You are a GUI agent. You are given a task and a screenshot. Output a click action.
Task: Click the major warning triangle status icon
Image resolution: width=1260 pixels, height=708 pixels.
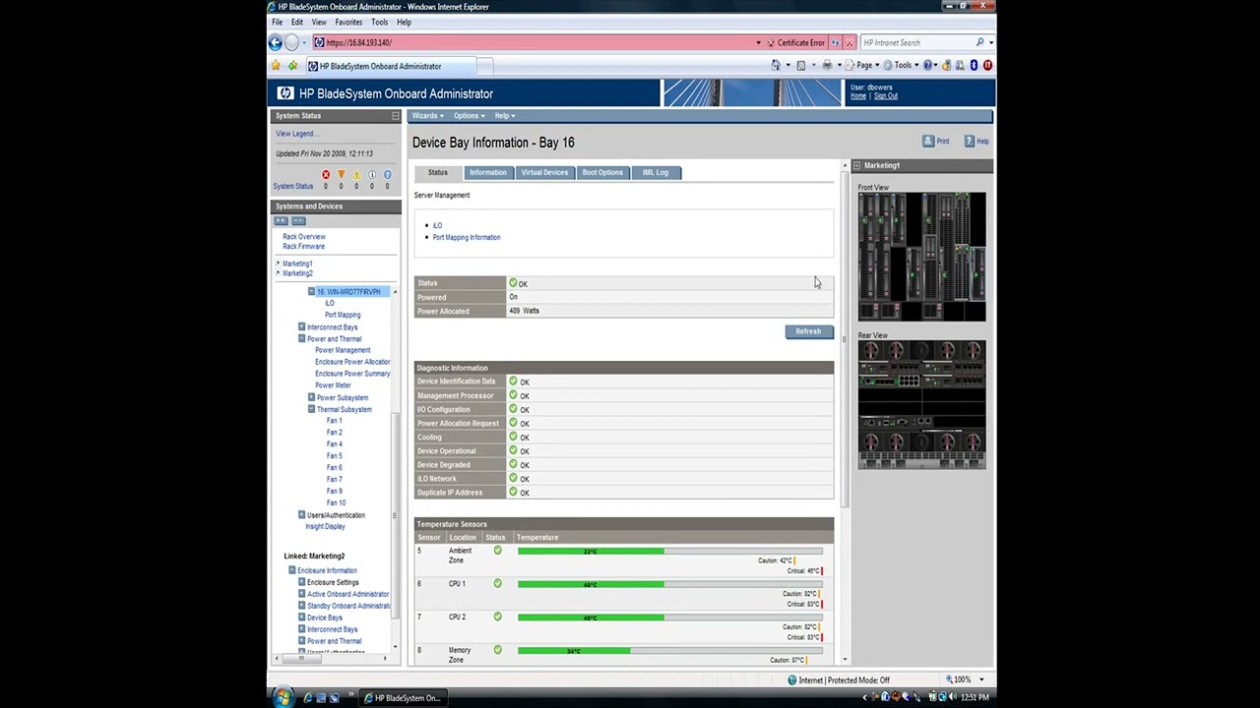click(342, 175)
